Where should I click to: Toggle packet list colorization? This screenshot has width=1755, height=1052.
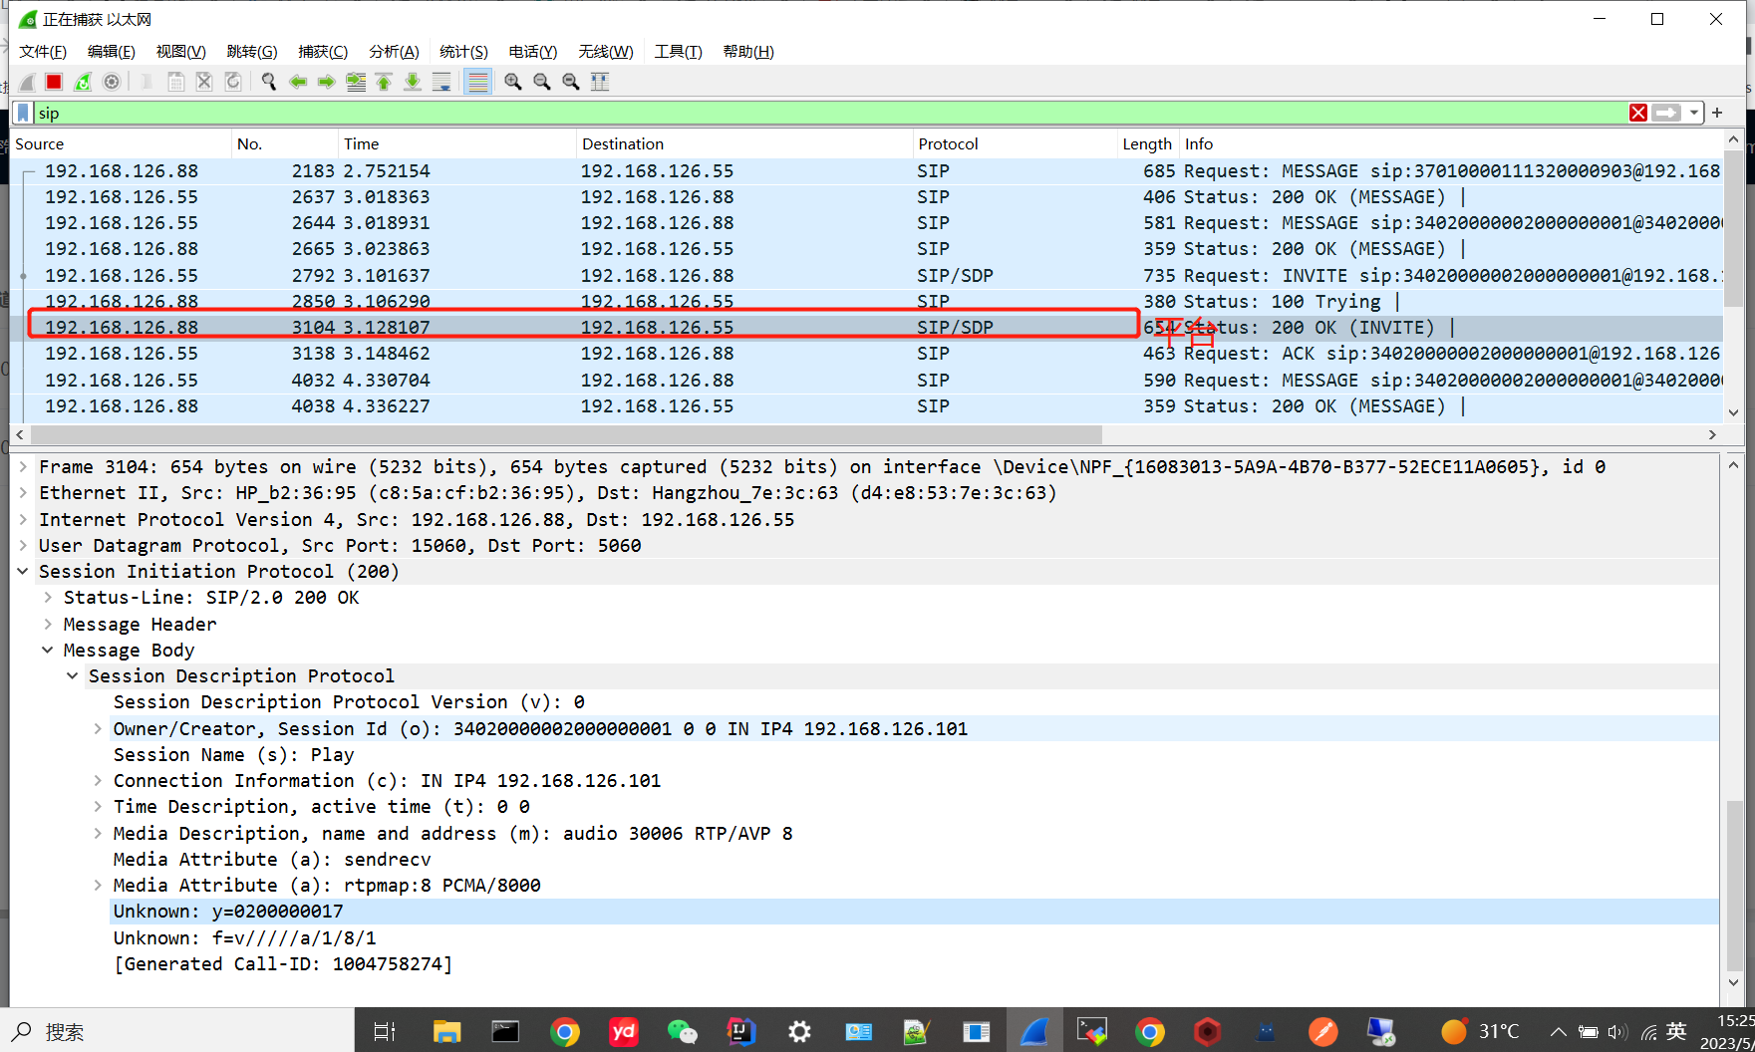click(x=477, y=82)
